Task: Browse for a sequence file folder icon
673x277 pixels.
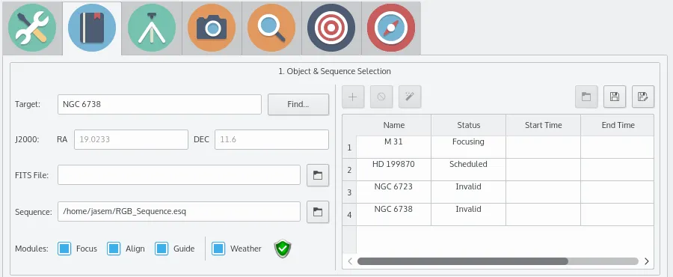Action: (x=318, y=212)
